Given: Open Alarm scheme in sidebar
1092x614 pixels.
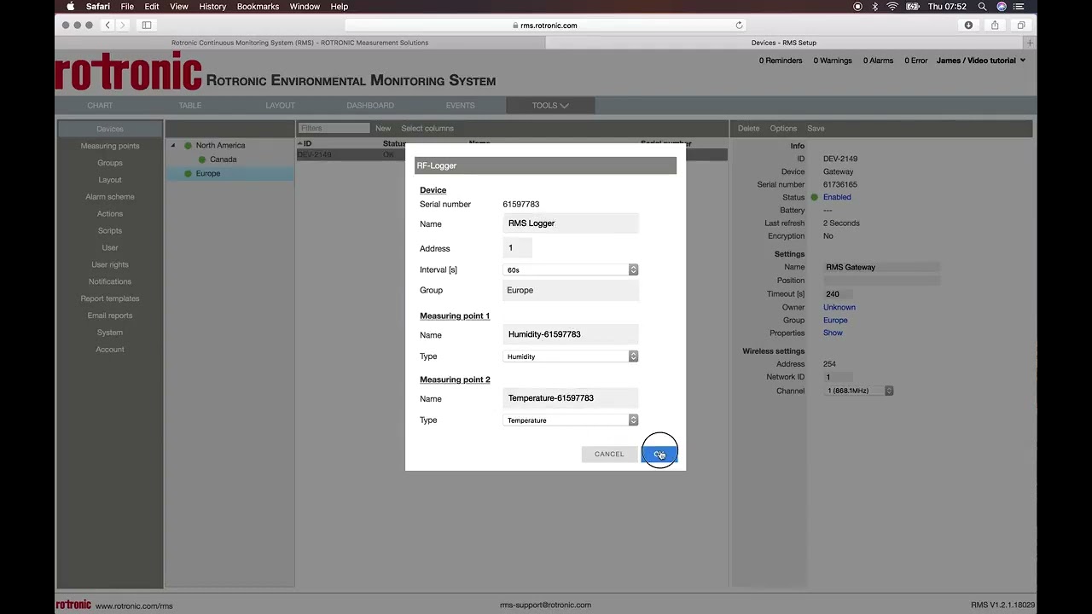Looking at the screenshot, I should click(x=110, y=197).
